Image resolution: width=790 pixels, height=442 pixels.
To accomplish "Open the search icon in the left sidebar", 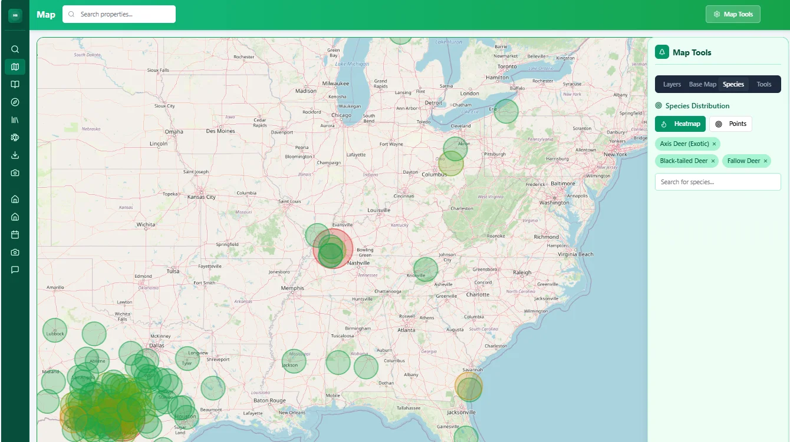I will [15, 49].
